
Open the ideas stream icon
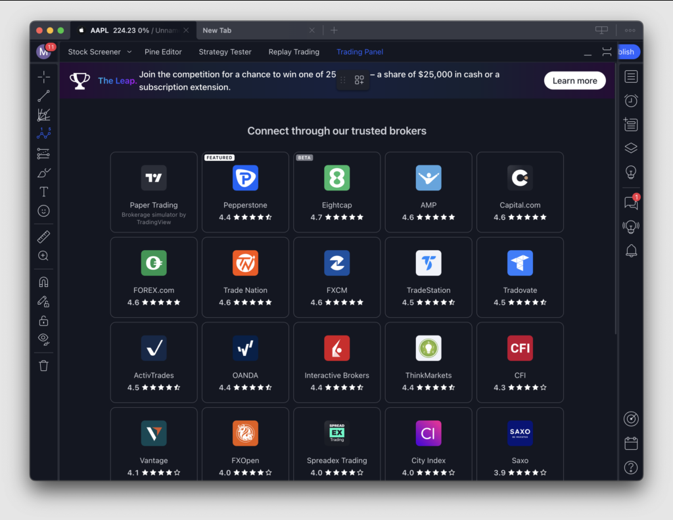631,227
